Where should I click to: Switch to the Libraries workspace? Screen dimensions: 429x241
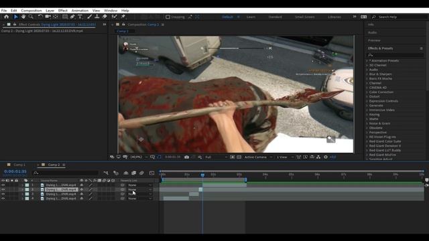pos(334,17)
